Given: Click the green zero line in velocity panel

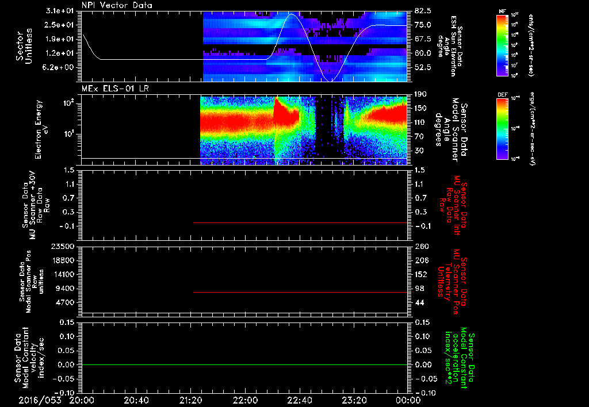Looking at the screenshot, I should click(x=244, y=364).
